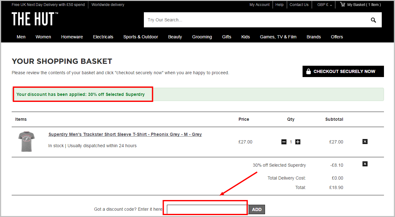The height and width of the screenshot is (217, 395).
Task: Remove the Superdry T-shirt item
Action: click(x=365, y=142)
